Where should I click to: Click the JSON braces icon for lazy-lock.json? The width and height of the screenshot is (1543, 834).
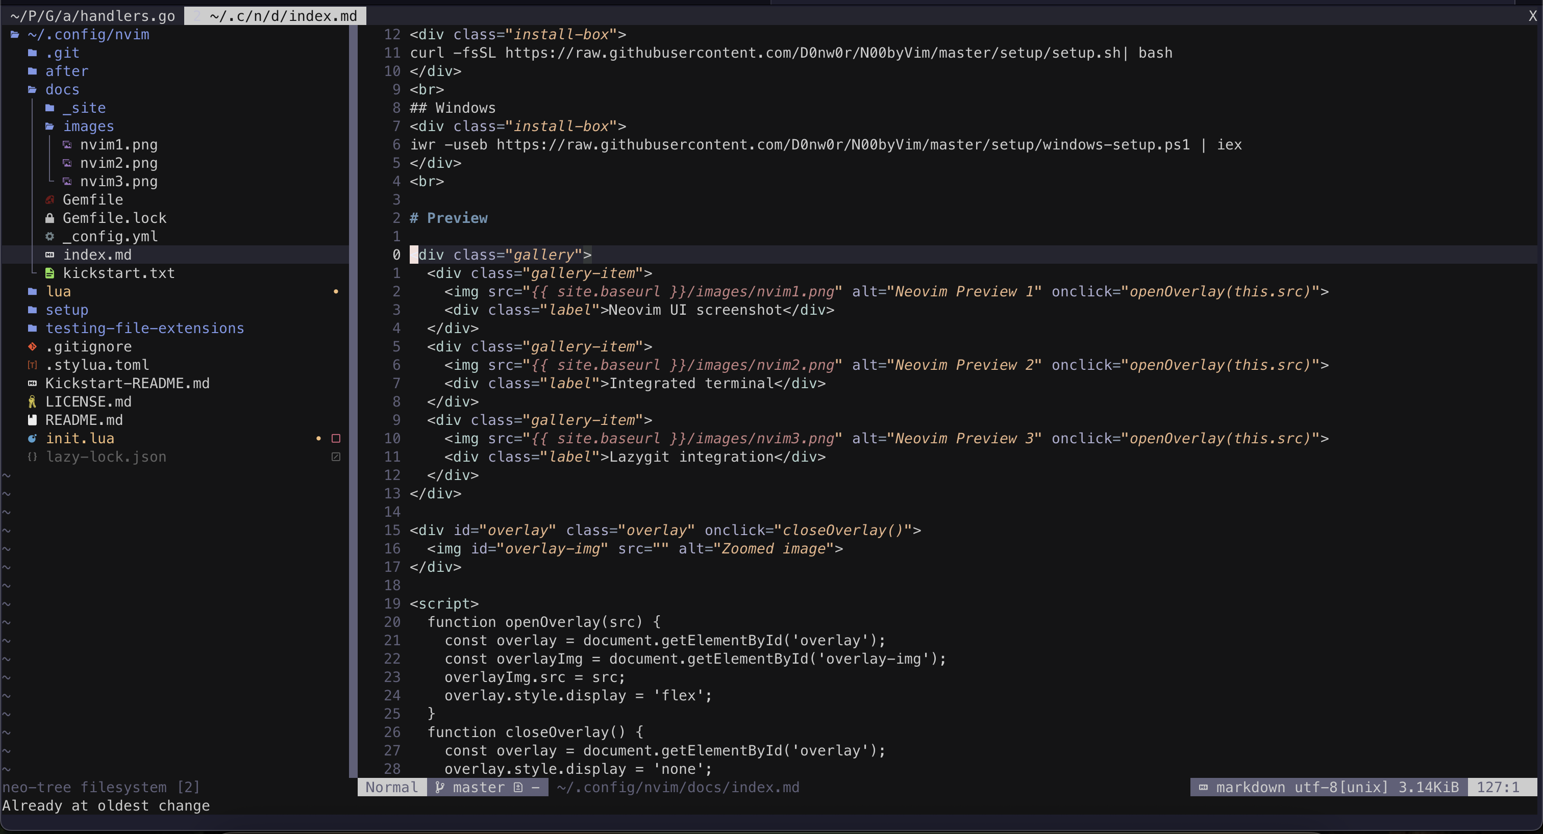32,457
